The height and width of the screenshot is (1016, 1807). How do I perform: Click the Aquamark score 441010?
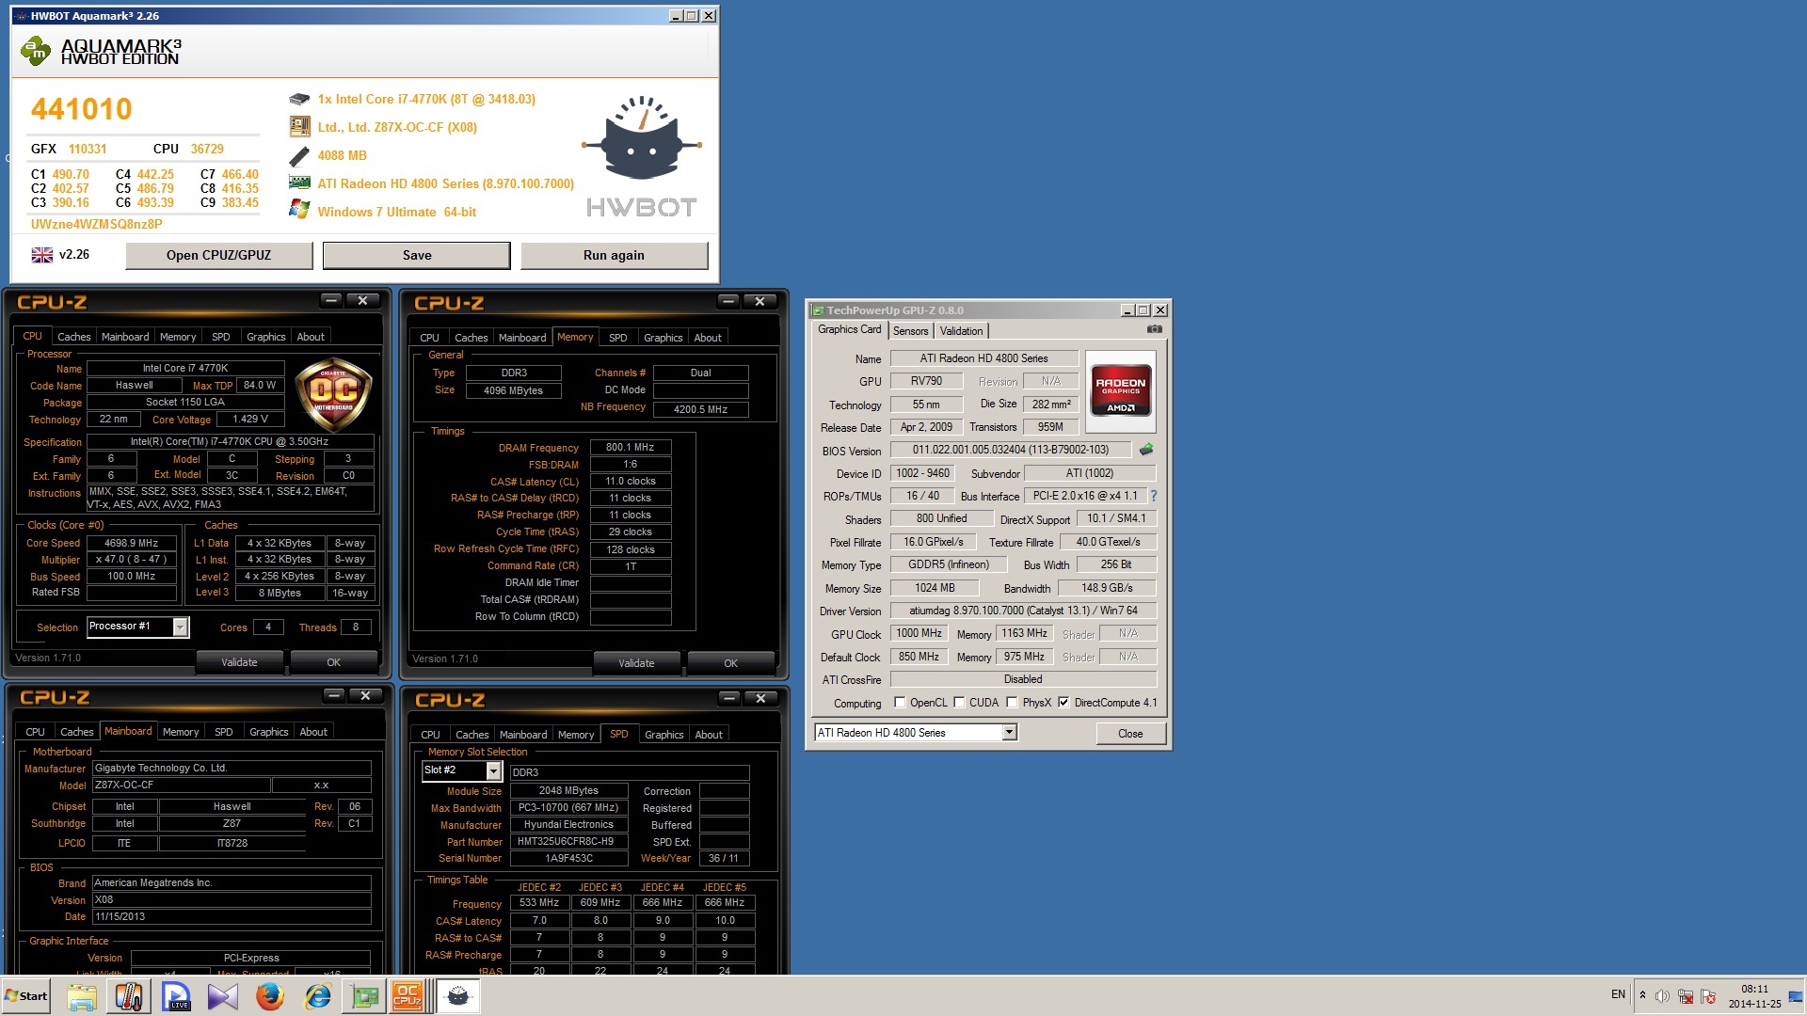[82, 109]
